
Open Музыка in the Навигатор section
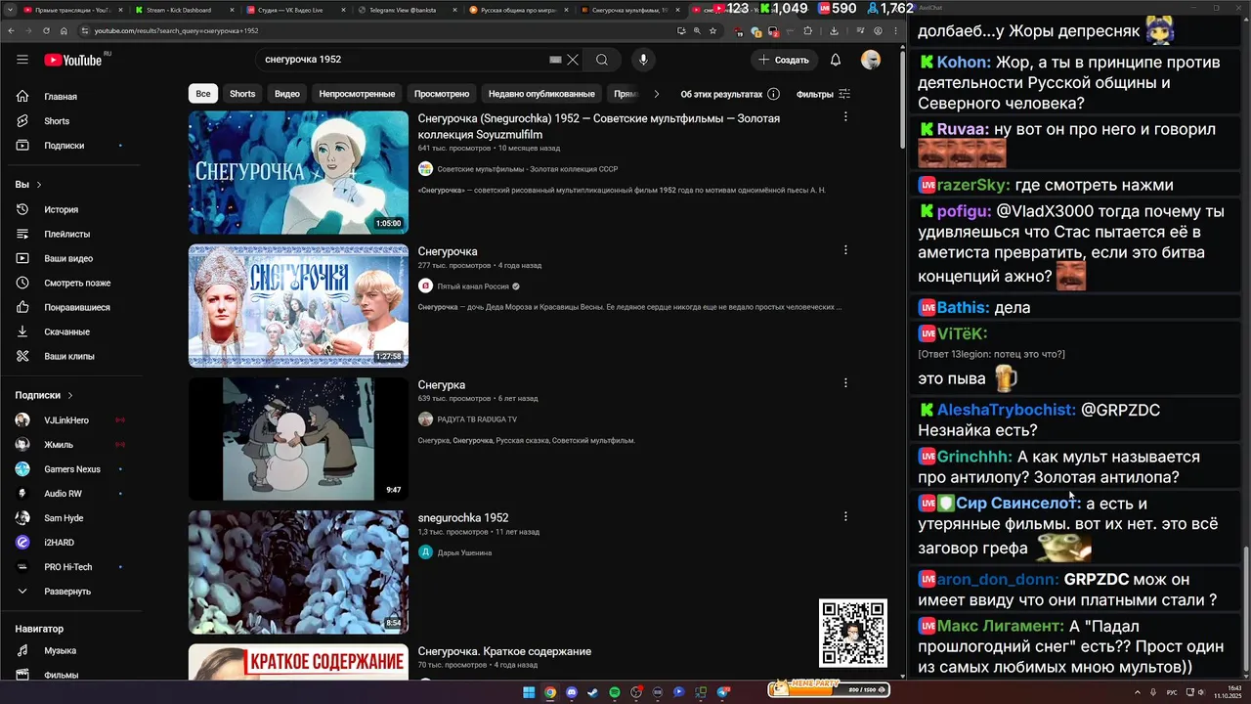(61, 650)
